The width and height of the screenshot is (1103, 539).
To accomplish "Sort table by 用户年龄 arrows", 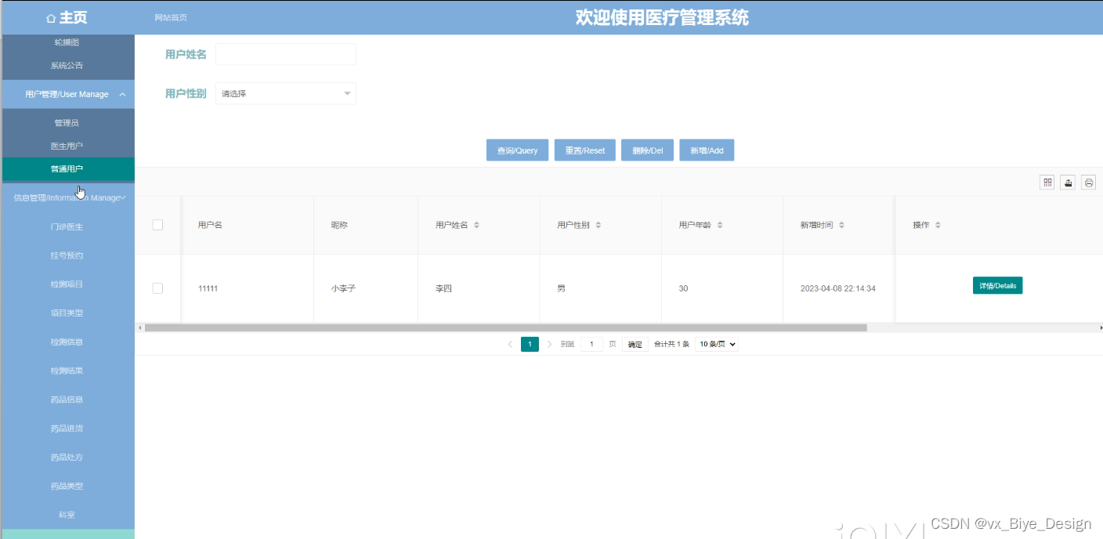I will [x=720, y=225].
